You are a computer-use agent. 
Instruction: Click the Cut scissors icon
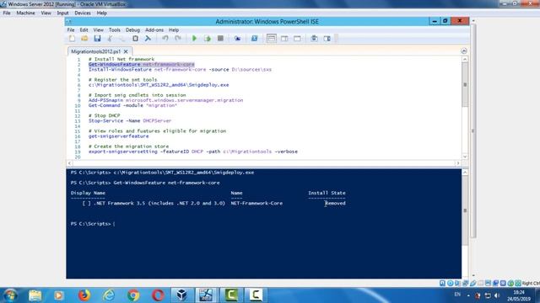tap(110, 39)
